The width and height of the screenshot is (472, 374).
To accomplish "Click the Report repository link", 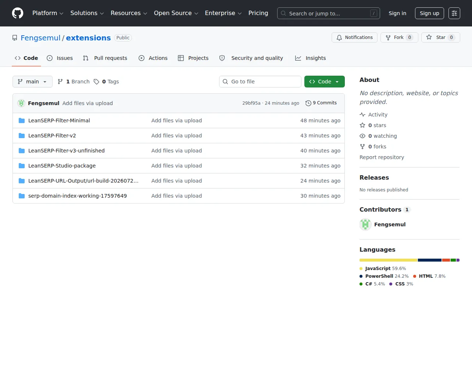I will (x=382, y=157).
